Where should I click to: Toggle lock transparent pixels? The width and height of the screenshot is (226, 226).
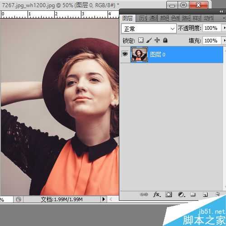[141, 40]
